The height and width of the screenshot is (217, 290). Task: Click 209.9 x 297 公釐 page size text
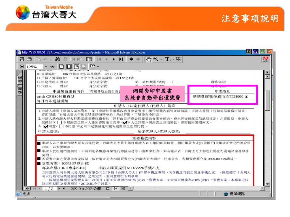86,188
